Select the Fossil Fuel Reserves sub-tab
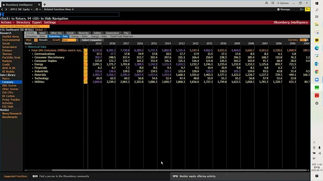The image size is (323, 181). tap(122, 36)
